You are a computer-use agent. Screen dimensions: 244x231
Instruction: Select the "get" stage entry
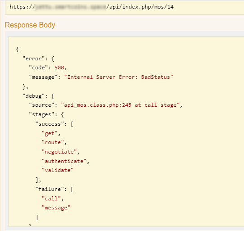click(x=50, y=133)
